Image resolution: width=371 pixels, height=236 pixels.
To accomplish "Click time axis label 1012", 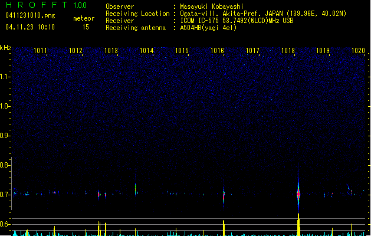I will click(75, 50).
